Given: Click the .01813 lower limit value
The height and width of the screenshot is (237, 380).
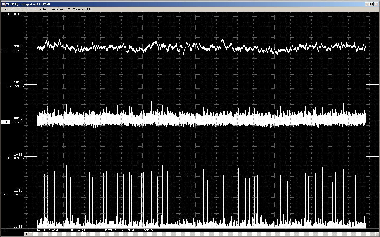Looking at the screenshot, I should 16,82.
